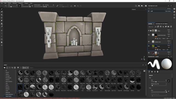Toggle symmetry icon in top toolbar
The height and width of the screenshot is (99, 176).
[x=75, y=6]
